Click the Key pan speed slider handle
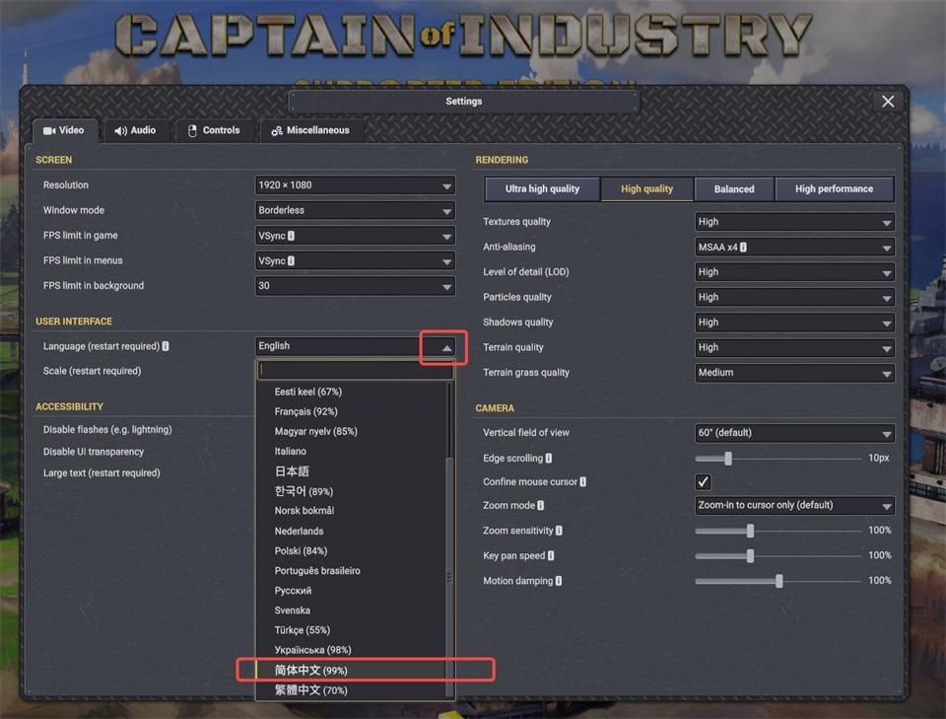 pos(750,555)
